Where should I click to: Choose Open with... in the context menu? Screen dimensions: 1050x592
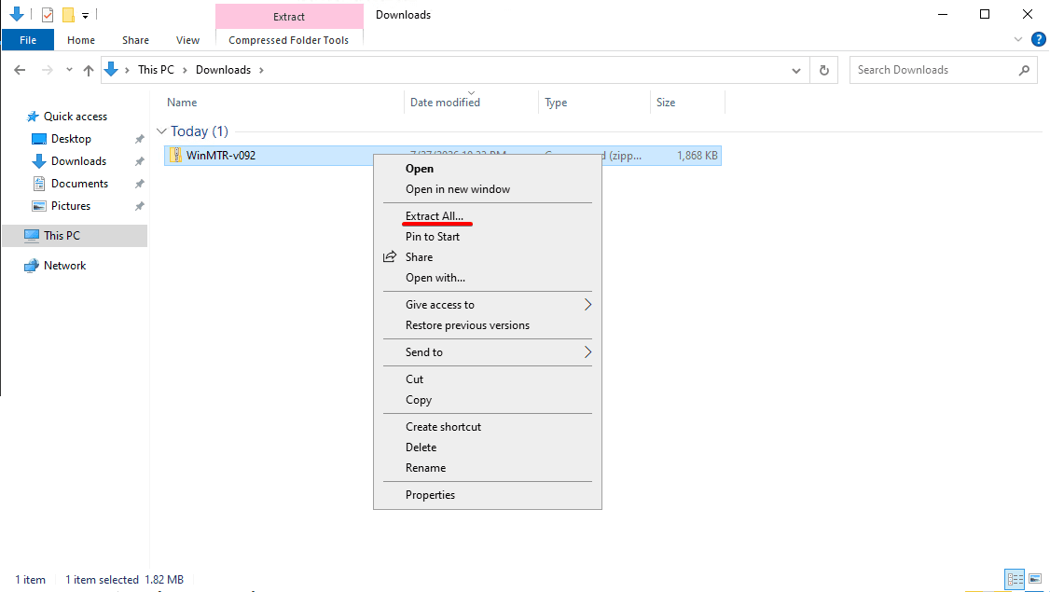(x=488, y=278)
